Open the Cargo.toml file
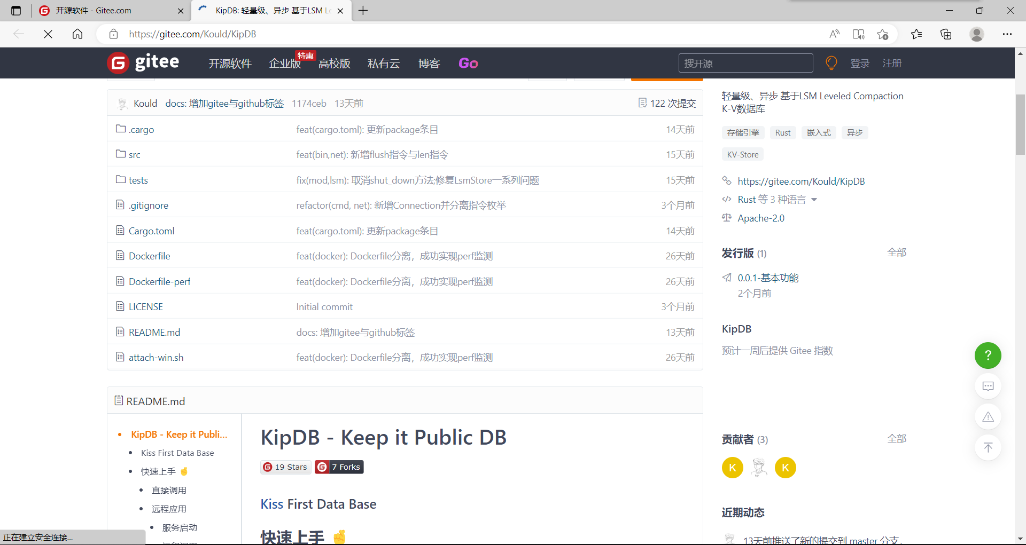This screenshot has width=1026, height=545. (x=151, y=231)
